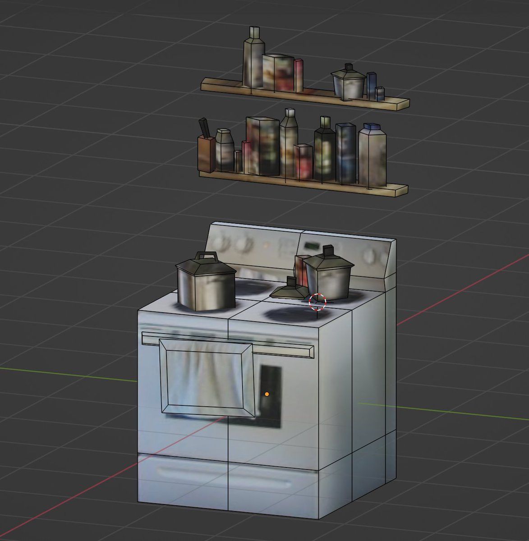Click the orange origin dot on oven door

coord(267,394)
